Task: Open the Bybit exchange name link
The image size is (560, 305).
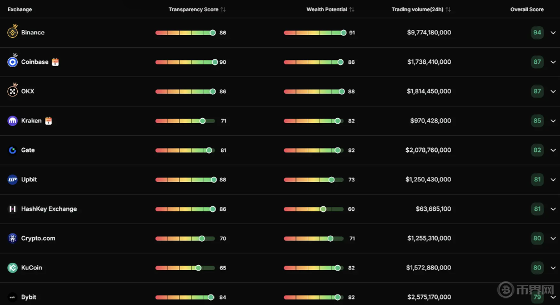Action: [x=28, y=297]
